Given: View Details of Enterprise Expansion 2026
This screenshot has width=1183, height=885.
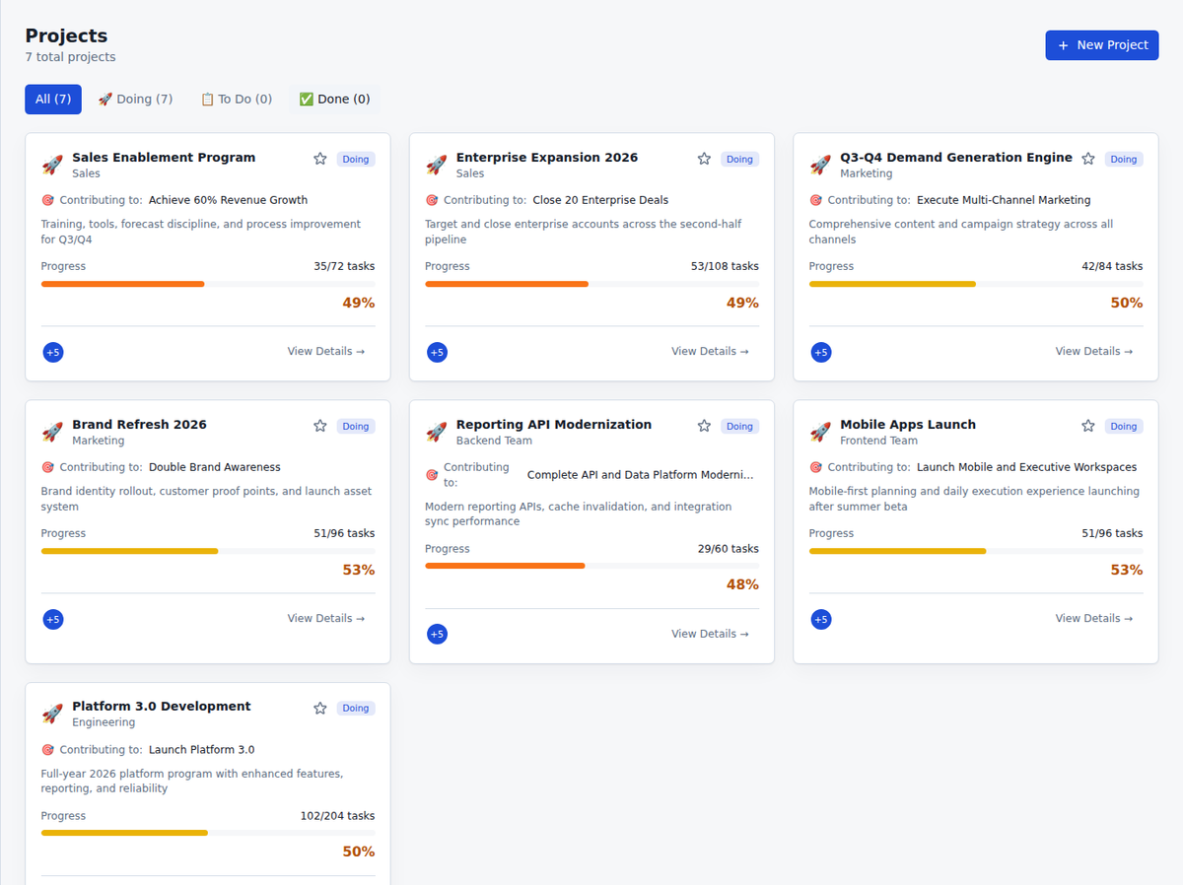Looking at the screenshot, I should [x=710, y=352].
